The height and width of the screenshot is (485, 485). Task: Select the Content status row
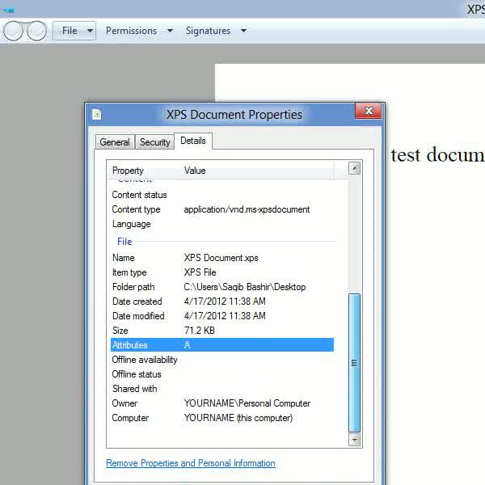point(222,195)
